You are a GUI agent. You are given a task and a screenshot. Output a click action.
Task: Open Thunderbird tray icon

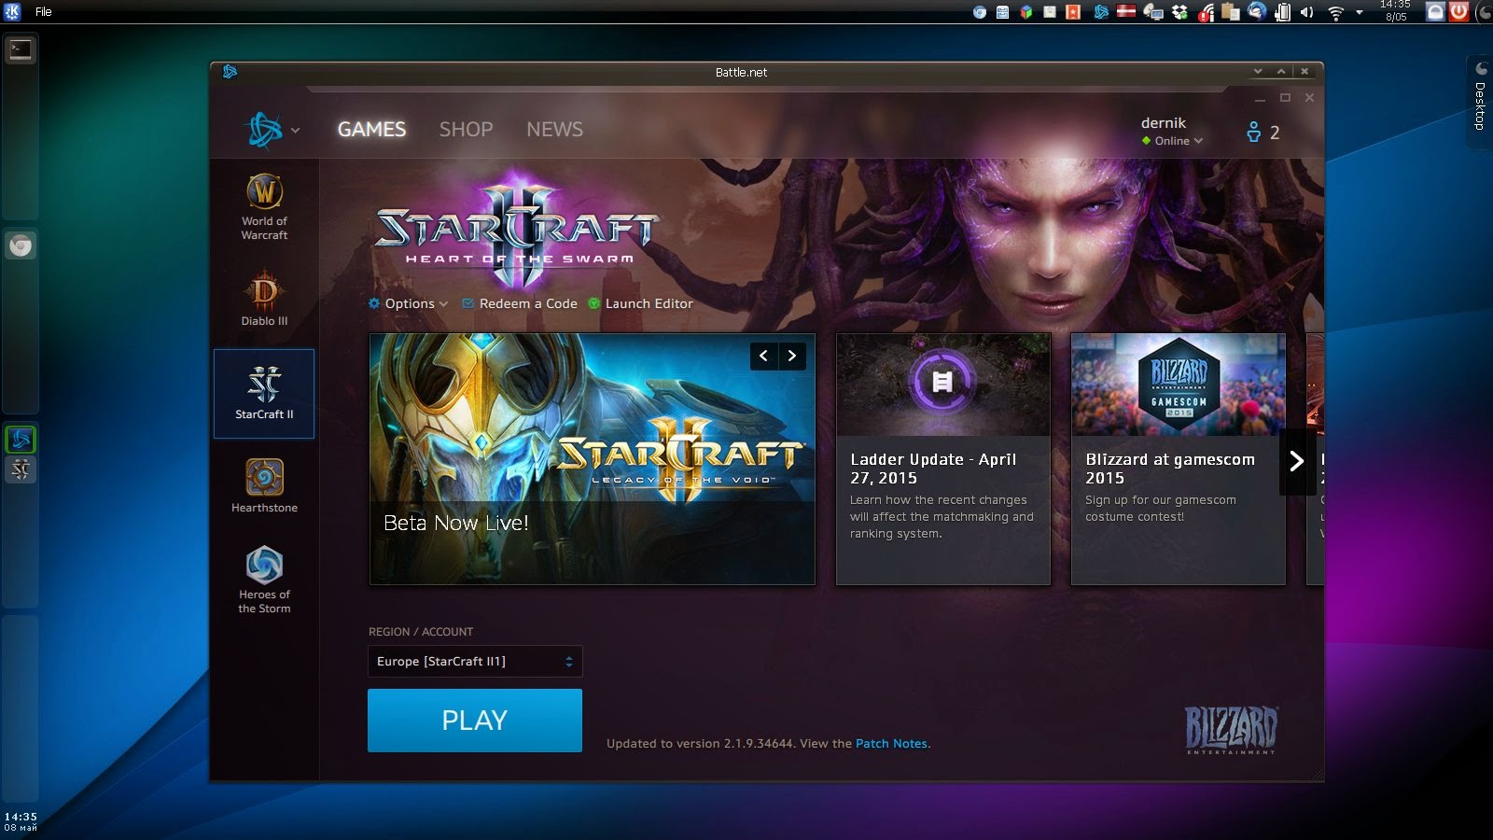click(x=1257, y=11)
